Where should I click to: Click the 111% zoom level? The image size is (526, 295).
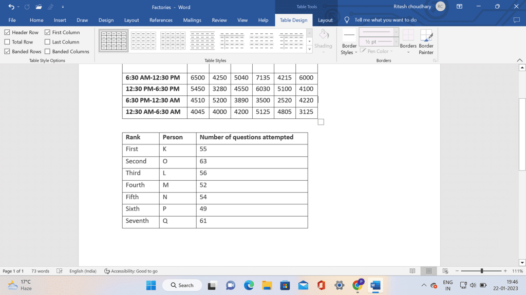click(x=517, y=271)
